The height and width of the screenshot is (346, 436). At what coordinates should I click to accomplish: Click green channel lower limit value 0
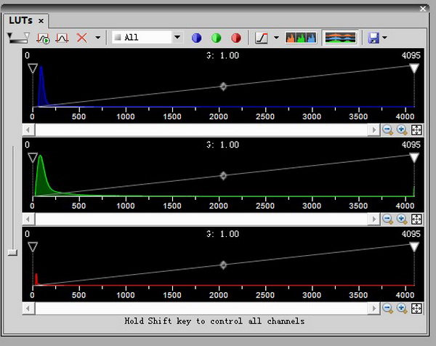point(27,145)
